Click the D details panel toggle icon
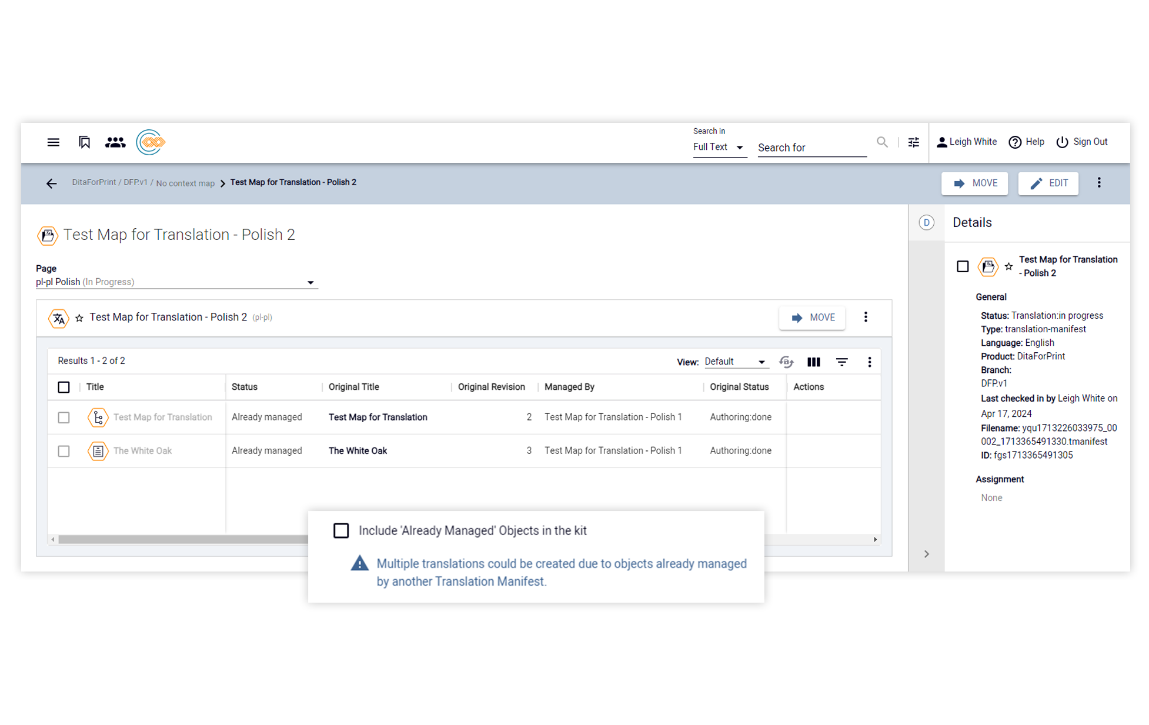The height and width of the screenshot is (725, 1149). 926,223
